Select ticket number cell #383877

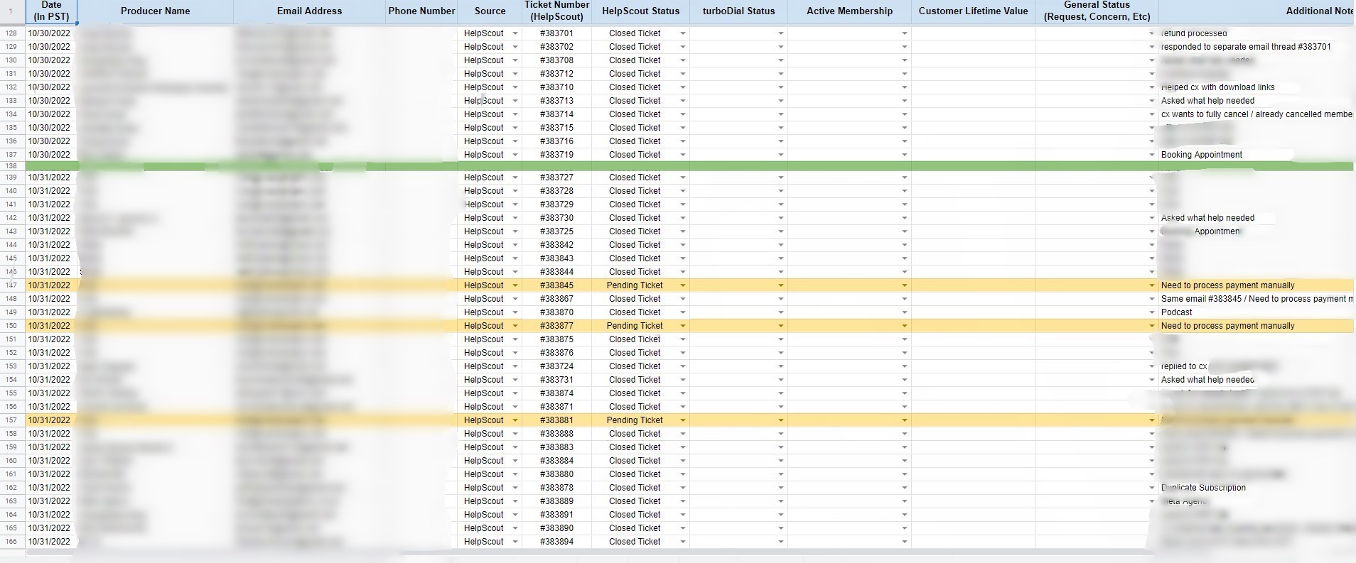pyautogui.click(x=556, y=326)
